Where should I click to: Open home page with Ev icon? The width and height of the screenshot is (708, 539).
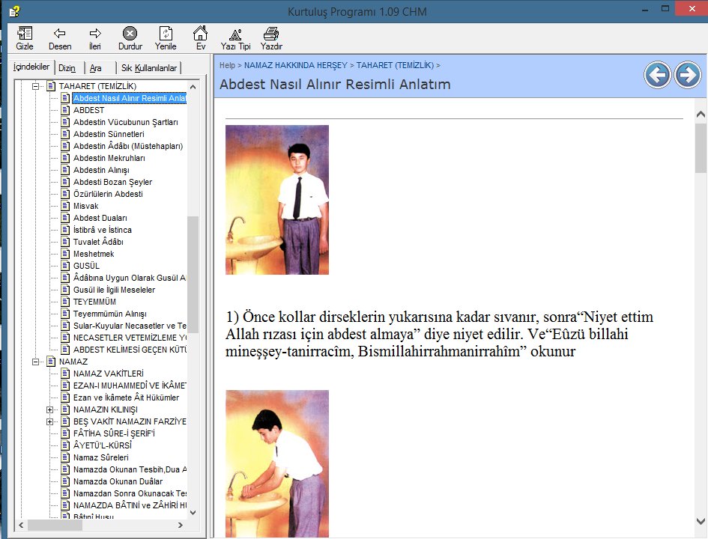click(201, 37)
